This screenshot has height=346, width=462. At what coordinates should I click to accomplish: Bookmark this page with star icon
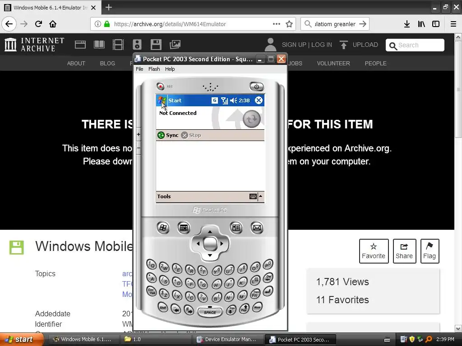point(289,24)
